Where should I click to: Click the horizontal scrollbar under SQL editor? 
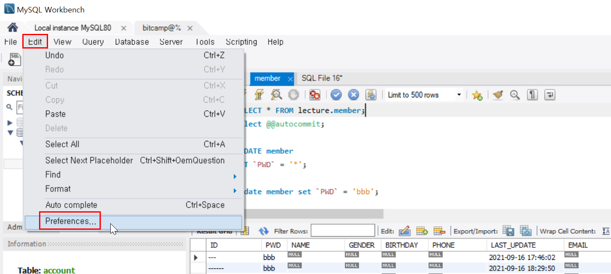[313, 214]
